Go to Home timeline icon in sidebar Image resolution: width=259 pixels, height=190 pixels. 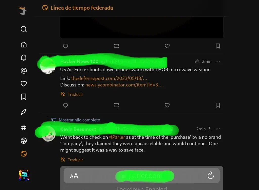click(x=24, y=45)
